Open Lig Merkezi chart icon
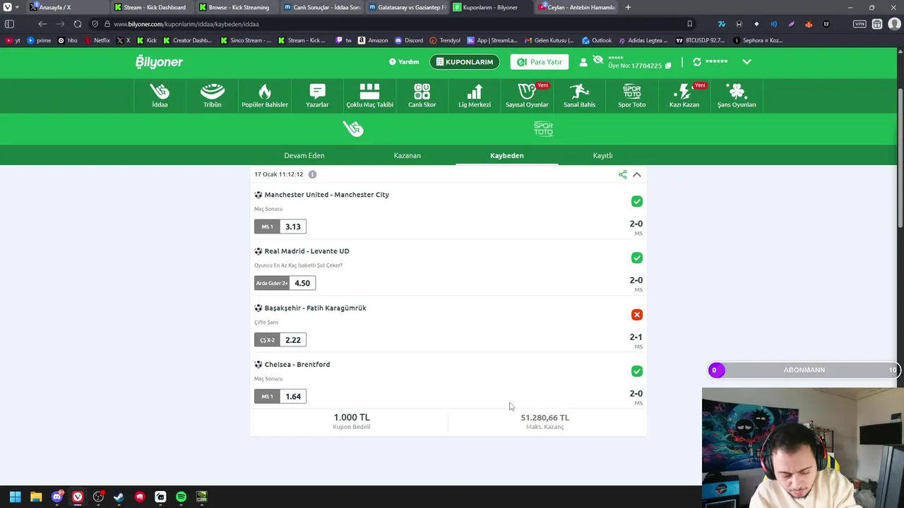Screen dimensions: 904x508 coord(475,96)
